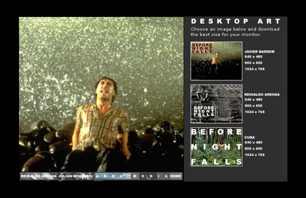This screenshot has width=306, height=198.
Task: Click the large Javier Bardem preview image
Action: click(x=101, y=94)
